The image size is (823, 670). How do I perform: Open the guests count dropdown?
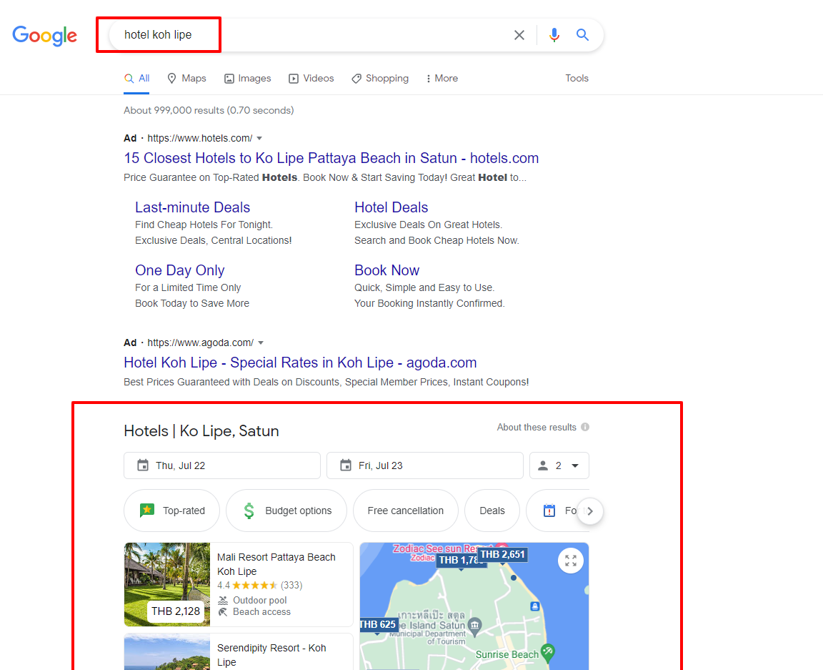559,465
